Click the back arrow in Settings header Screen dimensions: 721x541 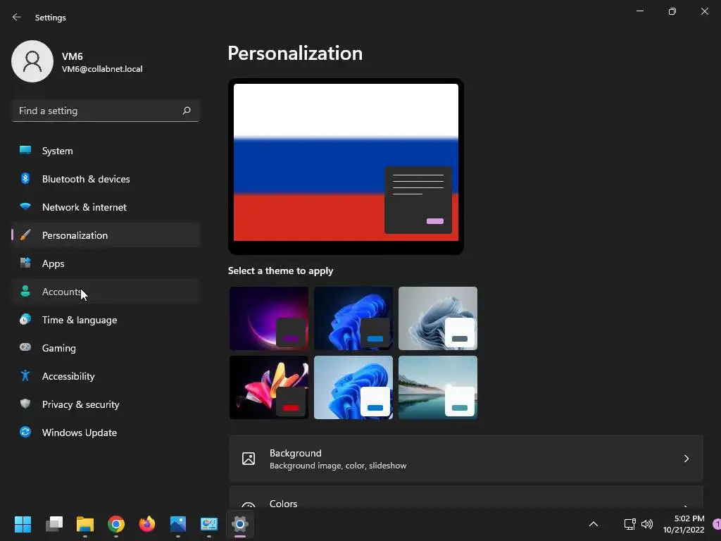(17, 17)
